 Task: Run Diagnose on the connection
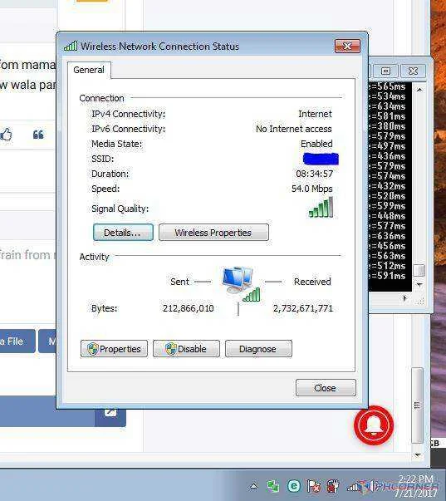[258, 349]
